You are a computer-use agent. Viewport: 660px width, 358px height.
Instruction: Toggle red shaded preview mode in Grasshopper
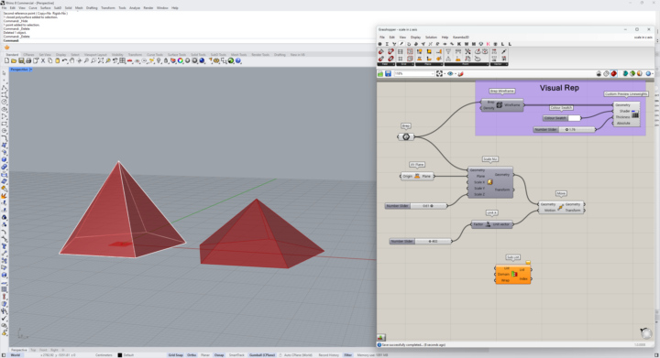coord(613,73)
